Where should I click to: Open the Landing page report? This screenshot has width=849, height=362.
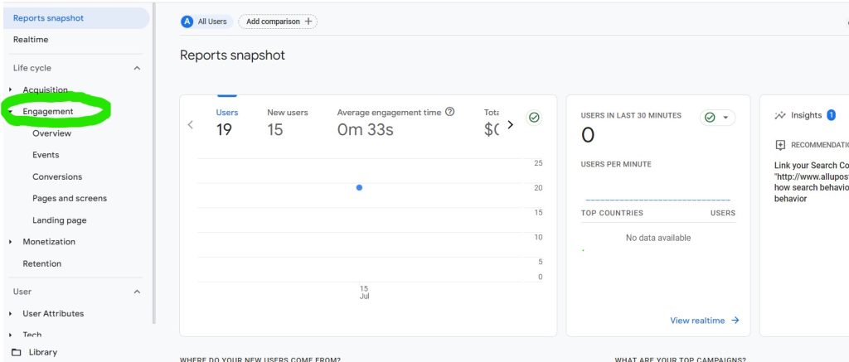(59, 220)
